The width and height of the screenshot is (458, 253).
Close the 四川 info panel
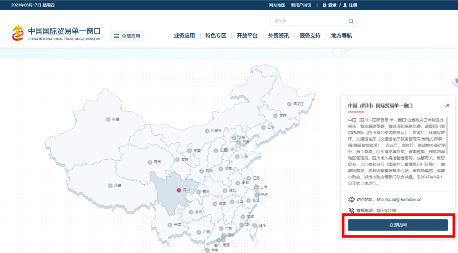pyautogui.click(x=448, y=105)
